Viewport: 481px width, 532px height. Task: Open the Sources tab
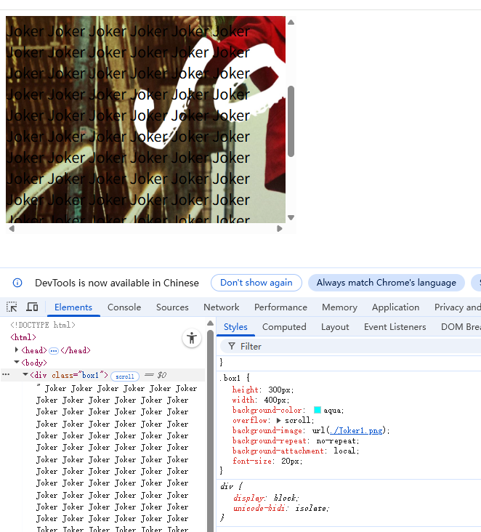pos(172,307)
